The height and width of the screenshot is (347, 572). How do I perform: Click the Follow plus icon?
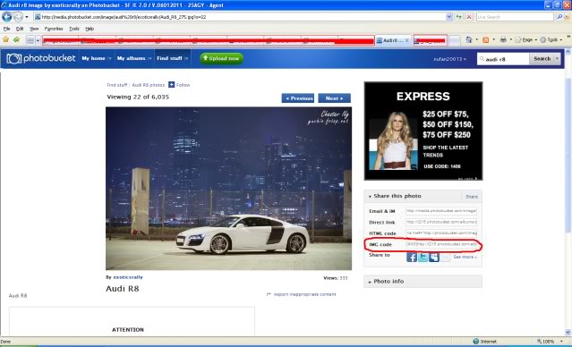172,85
